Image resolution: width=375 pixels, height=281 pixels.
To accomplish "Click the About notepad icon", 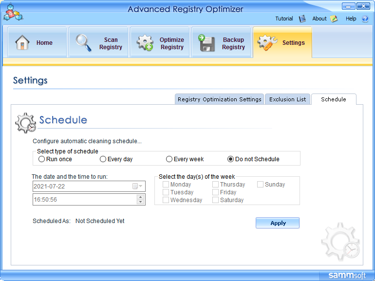I will (x=334, y=19).
